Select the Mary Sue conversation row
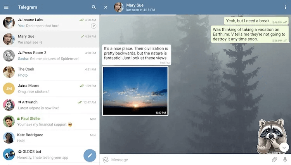291x165 pixels. [50, 39]
